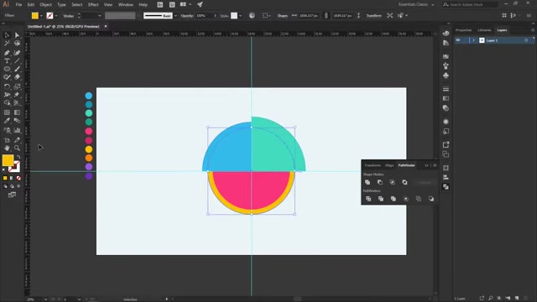Click the Layer 1 target circle
Screen dimensions: 537x302
coord(526,40)
